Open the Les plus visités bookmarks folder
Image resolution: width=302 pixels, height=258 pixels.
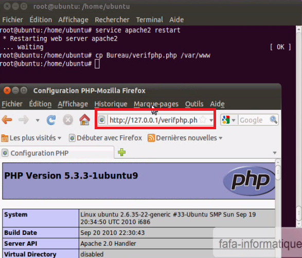point(31,138)
